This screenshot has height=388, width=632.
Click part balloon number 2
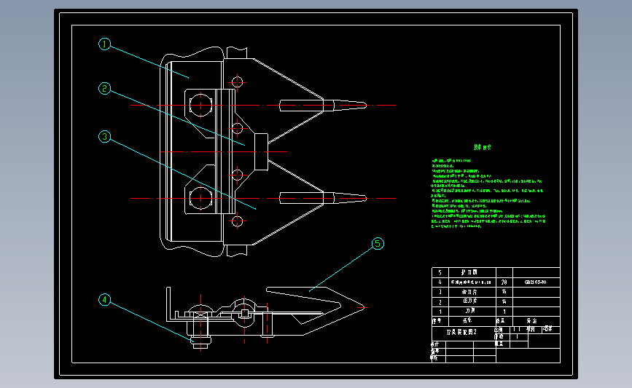[104, 89]
